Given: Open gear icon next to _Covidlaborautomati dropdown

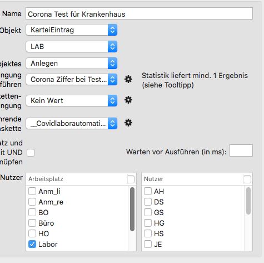Looking at the screenshot, I should tap(128, 123).
